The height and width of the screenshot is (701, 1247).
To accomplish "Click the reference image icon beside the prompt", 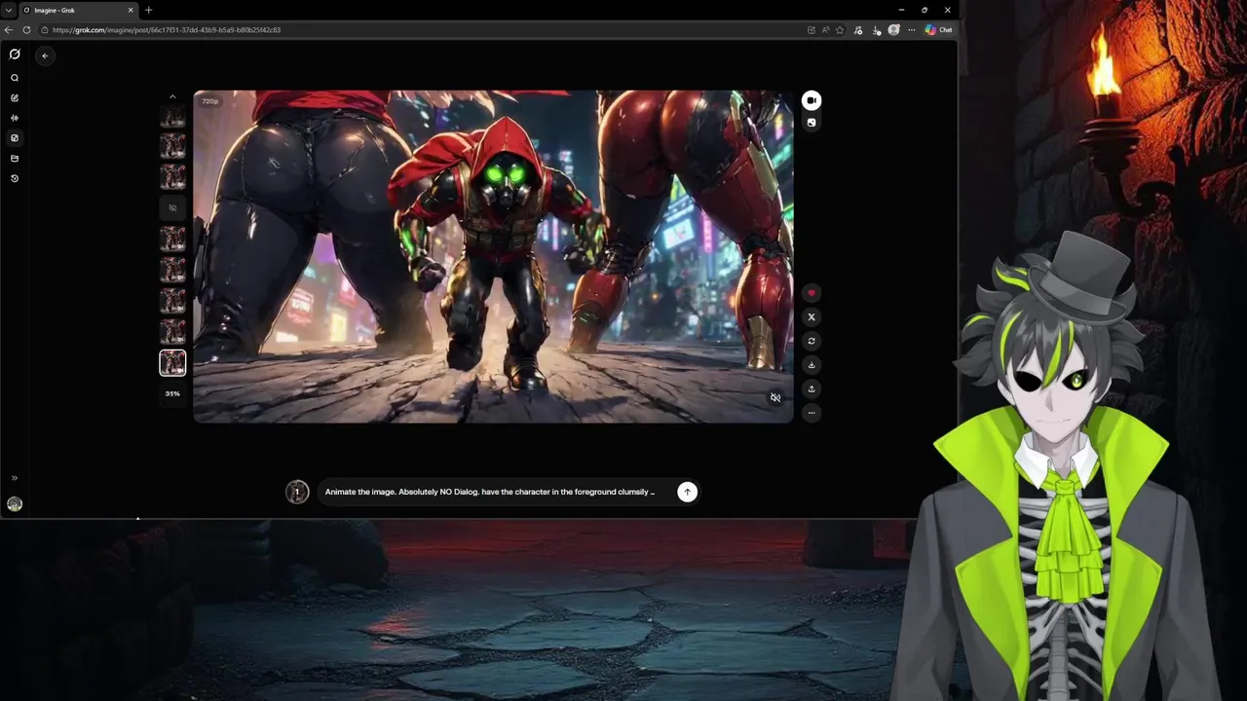I will (297, 492).
